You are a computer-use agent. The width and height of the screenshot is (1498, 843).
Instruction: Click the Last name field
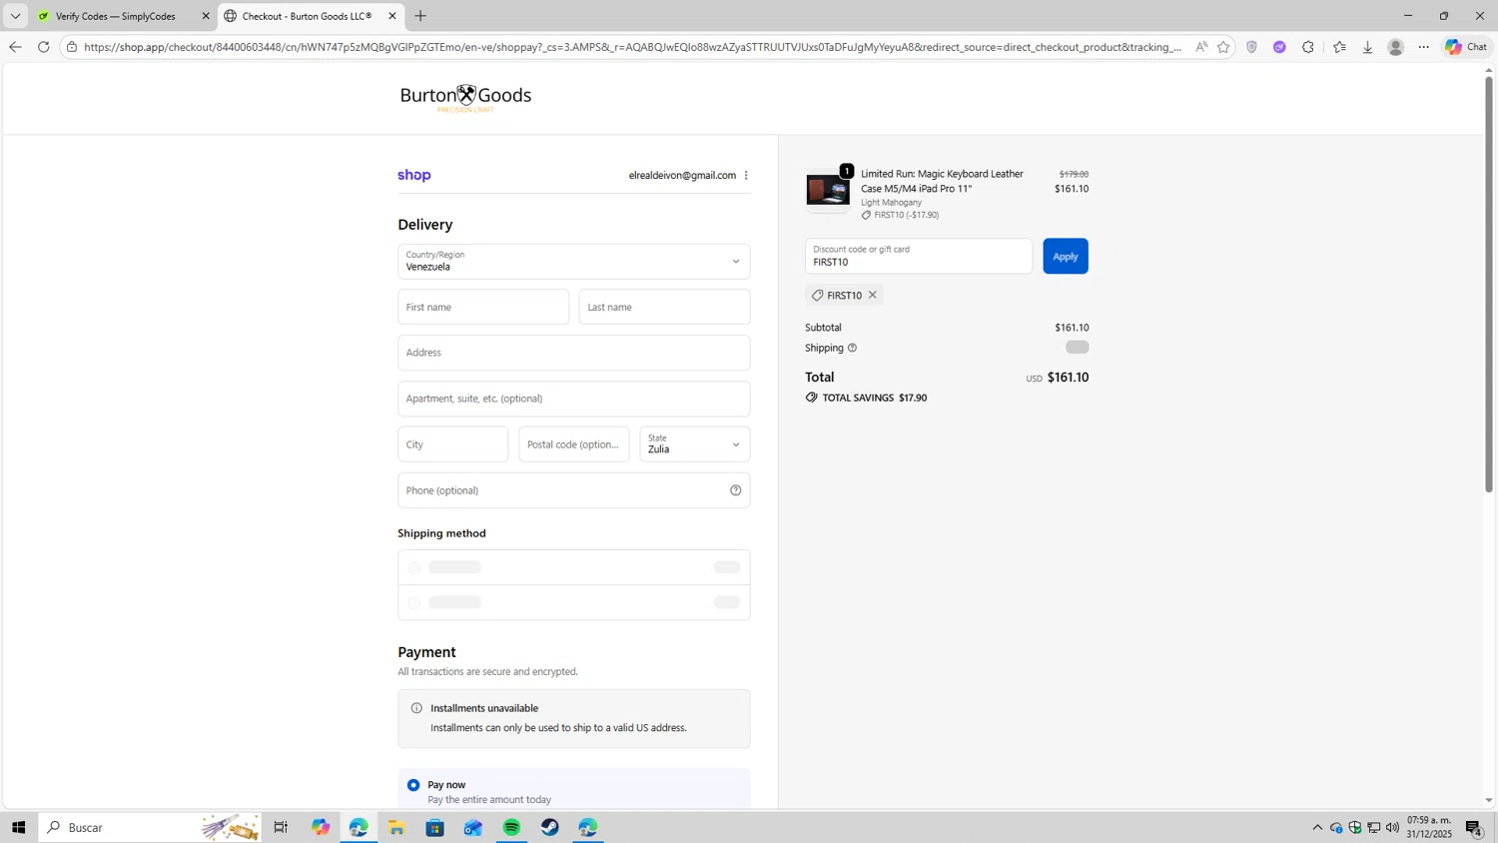pos(665,308)
